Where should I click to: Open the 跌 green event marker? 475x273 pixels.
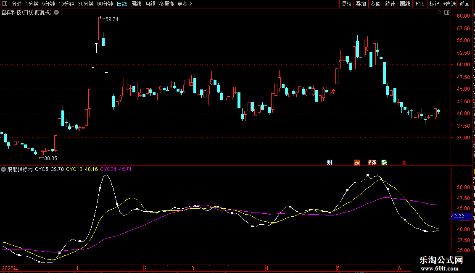click(384, 163)
